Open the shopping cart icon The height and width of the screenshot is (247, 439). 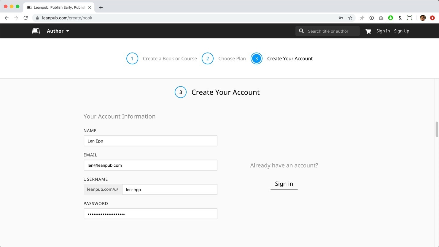coord(368,31)
